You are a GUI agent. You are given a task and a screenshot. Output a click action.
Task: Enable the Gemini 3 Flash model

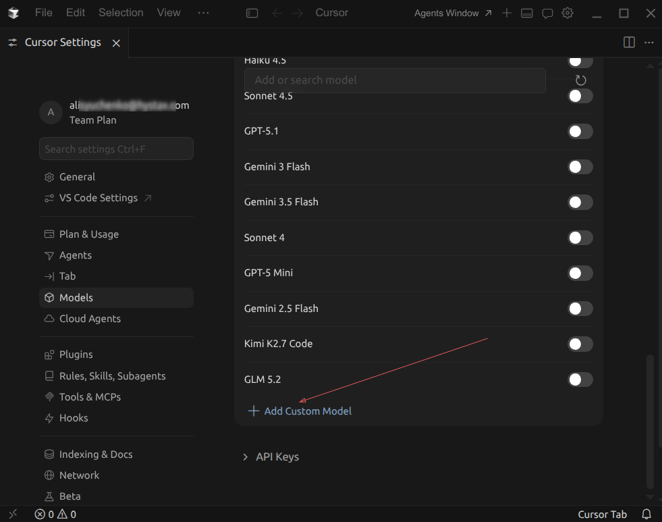580,167
